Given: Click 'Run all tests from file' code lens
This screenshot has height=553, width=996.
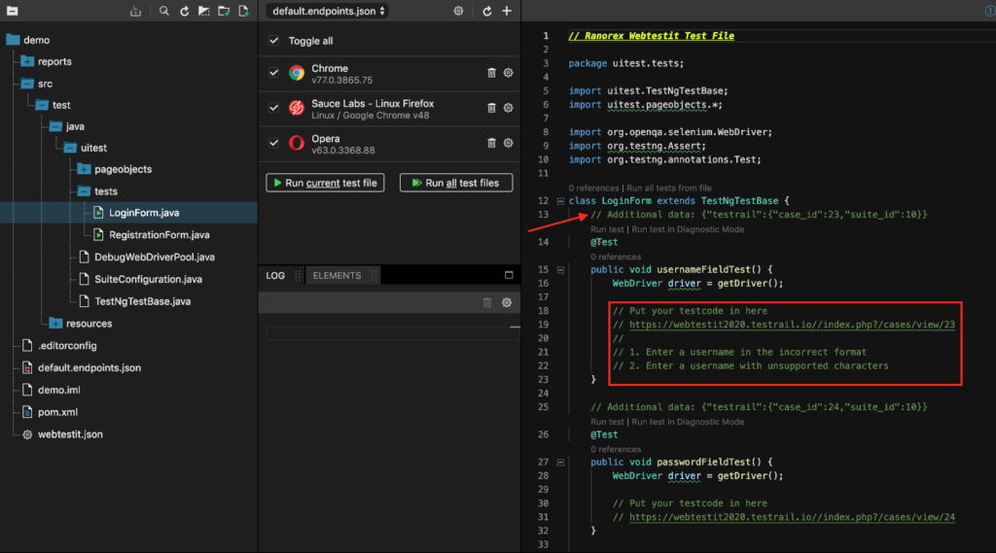Looking at the screenshot, I should point(669,188).
